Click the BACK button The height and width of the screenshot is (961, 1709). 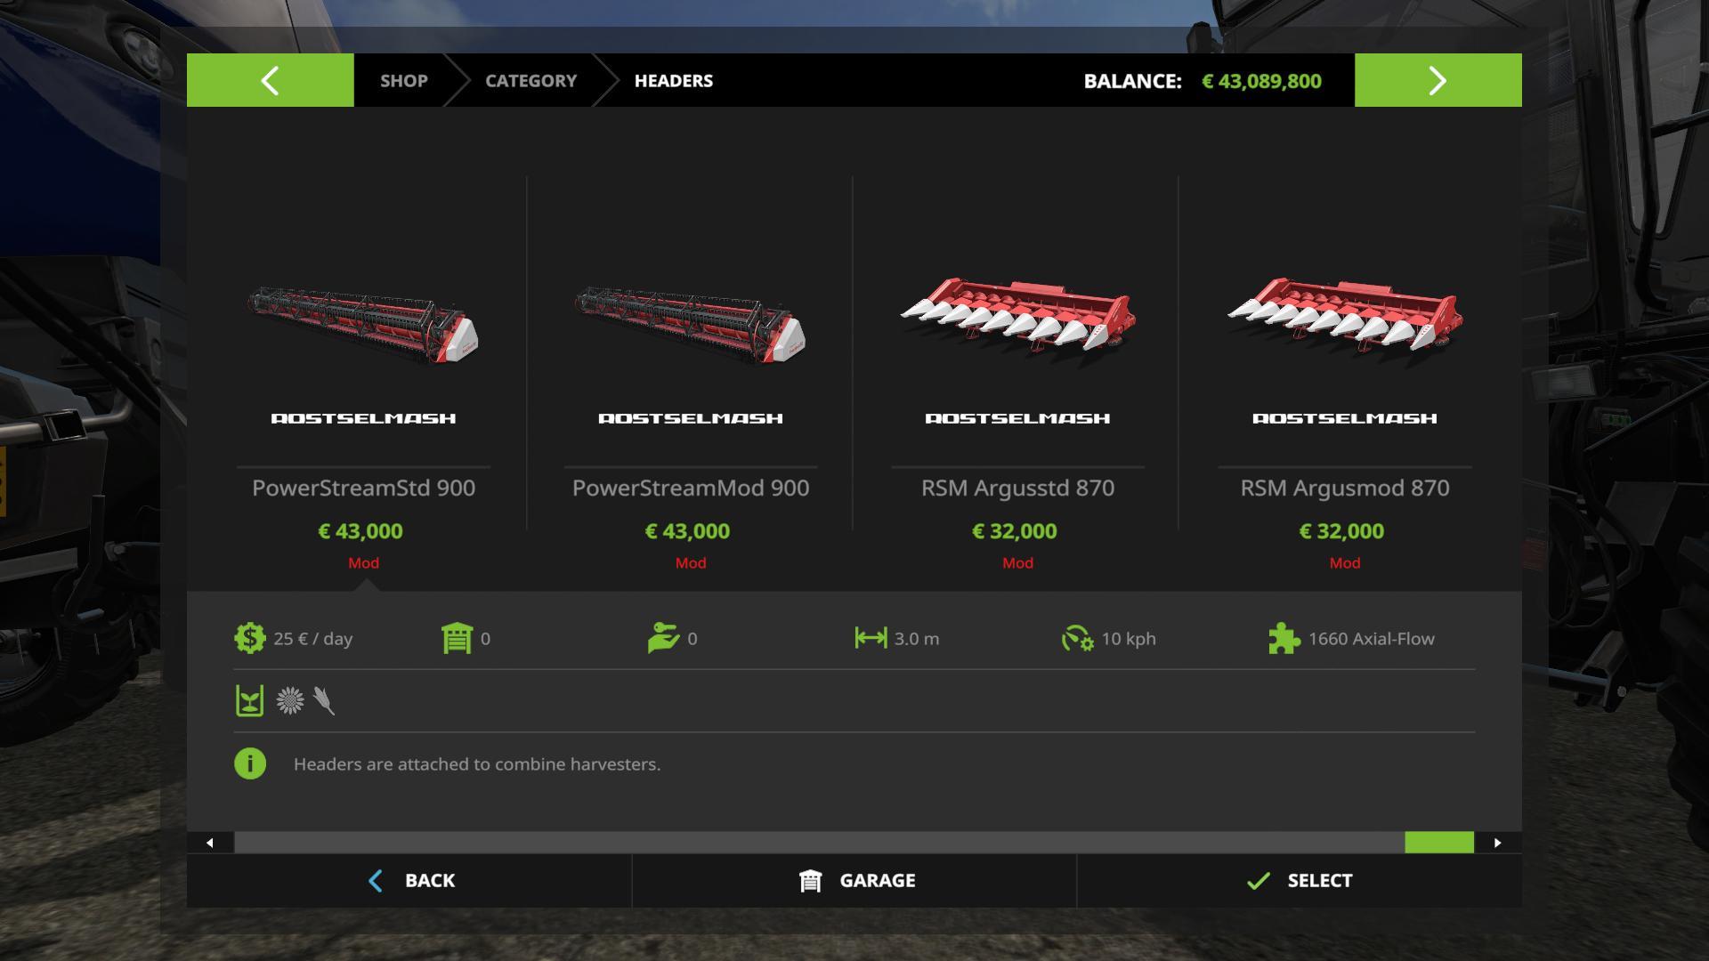click(x=409, y=880)
